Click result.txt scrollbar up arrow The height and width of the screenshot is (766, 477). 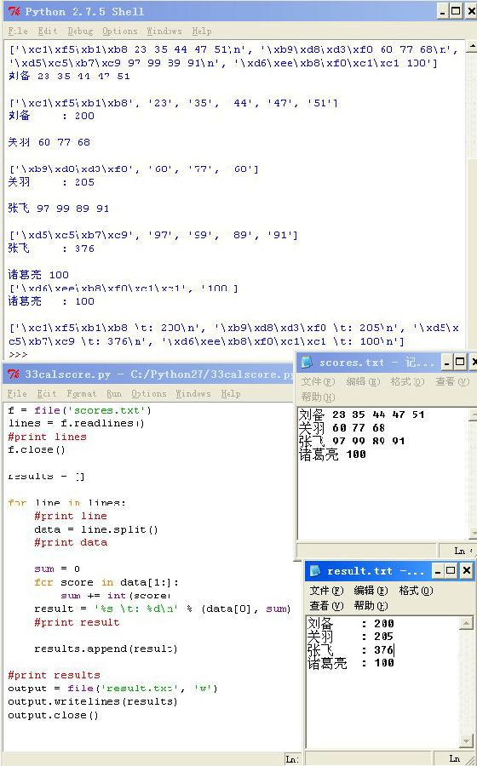click(x=467, y=623)
